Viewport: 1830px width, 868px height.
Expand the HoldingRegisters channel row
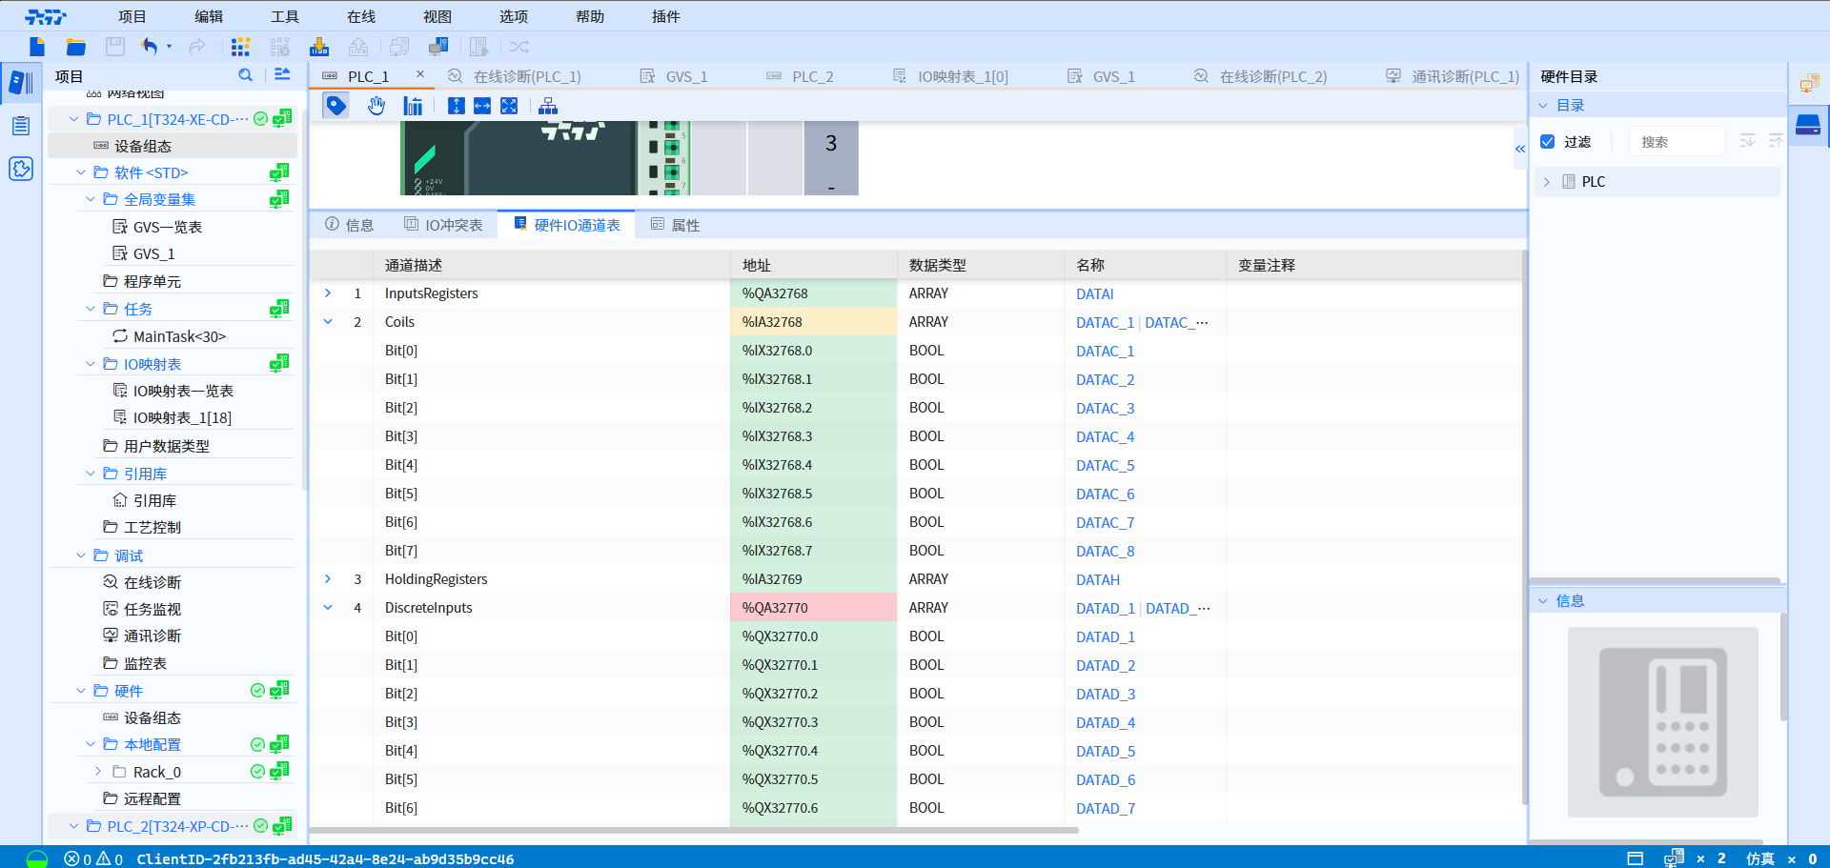tap(328, 578)
